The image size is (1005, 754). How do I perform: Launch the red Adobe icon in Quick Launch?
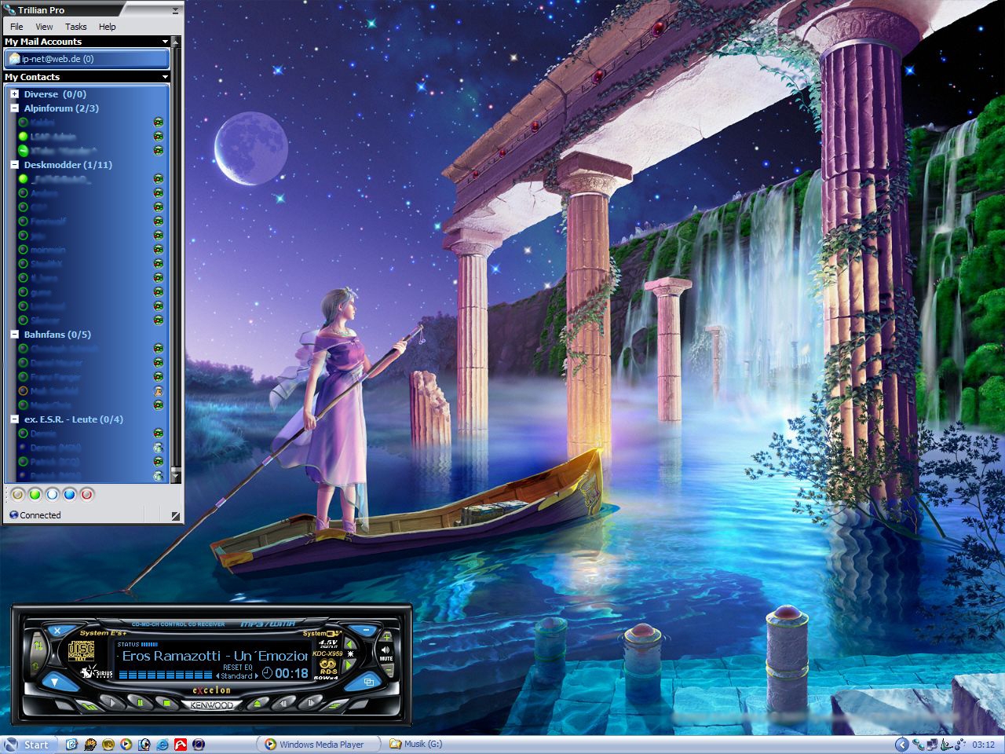[x=181, y=745]
